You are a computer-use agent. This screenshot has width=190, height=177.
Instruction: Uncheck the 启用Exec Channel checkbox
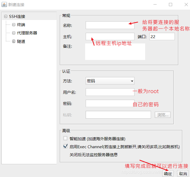(65, 146)
